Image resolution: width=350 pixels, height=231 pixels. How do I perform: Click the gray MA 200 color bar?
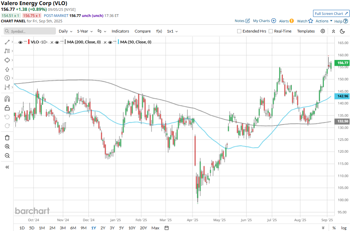[65, 42]
